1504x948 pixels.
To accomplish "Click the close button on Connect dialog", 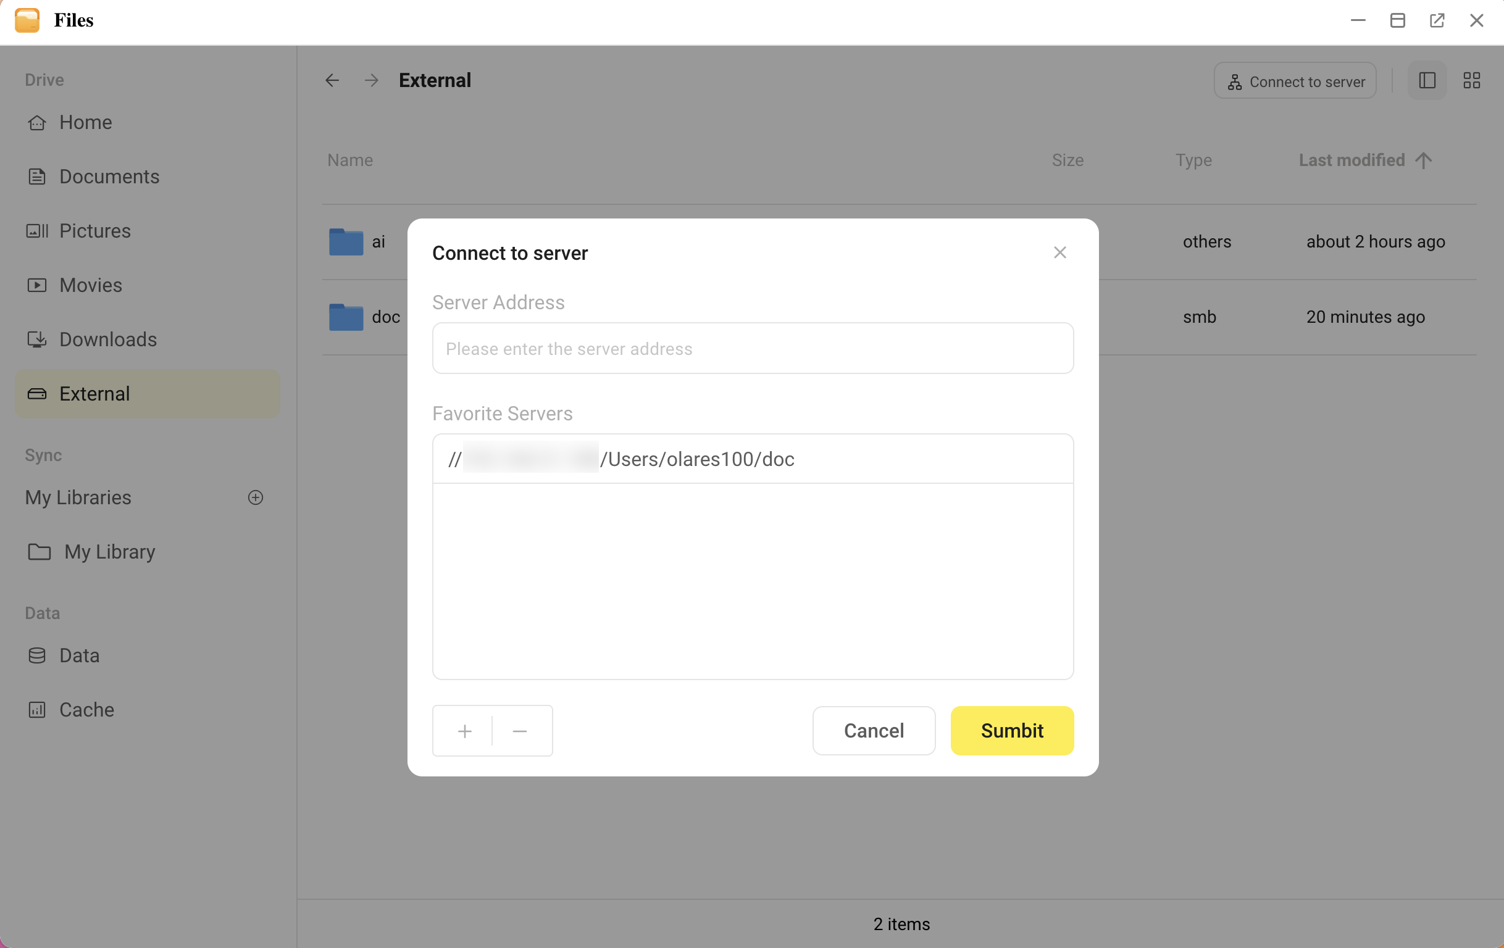I will 1058,252.
